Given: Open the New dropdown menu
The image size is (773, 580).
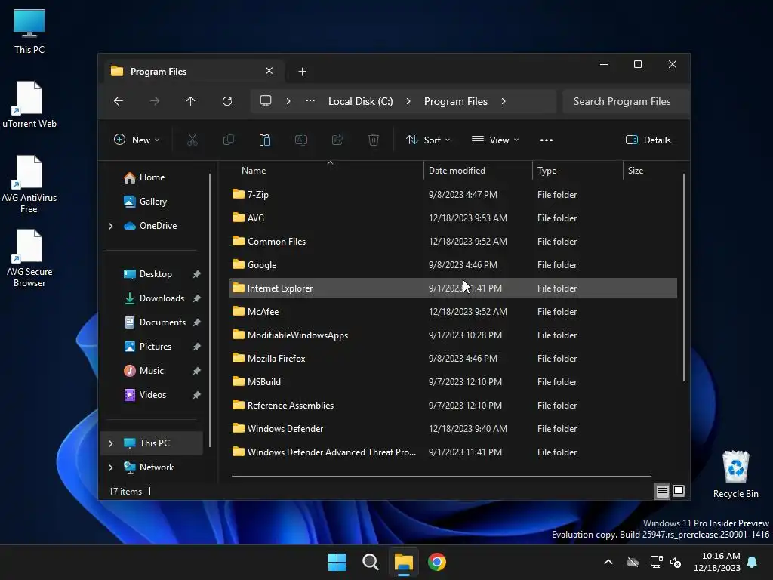Looking at the screenshot, I should [x=137, y=140].
